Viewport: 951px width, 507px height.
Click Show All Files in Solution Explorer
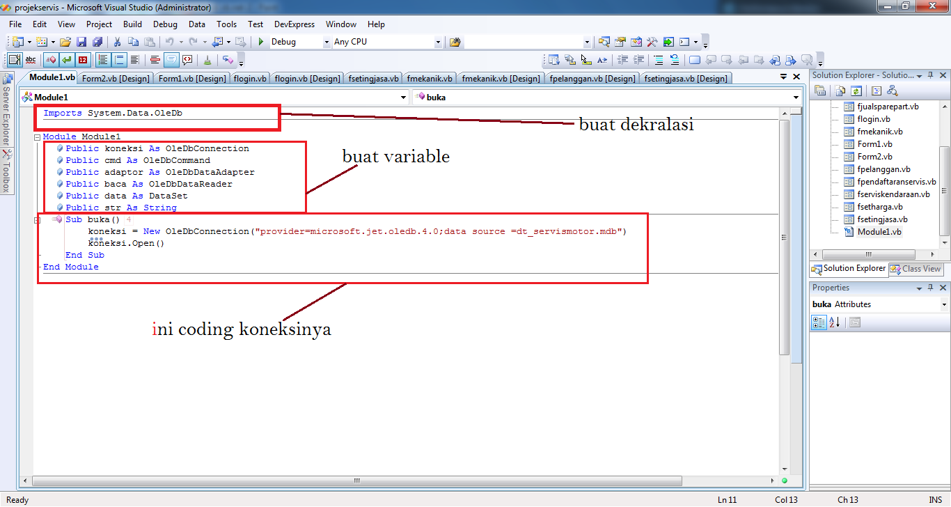click(840, 91)
